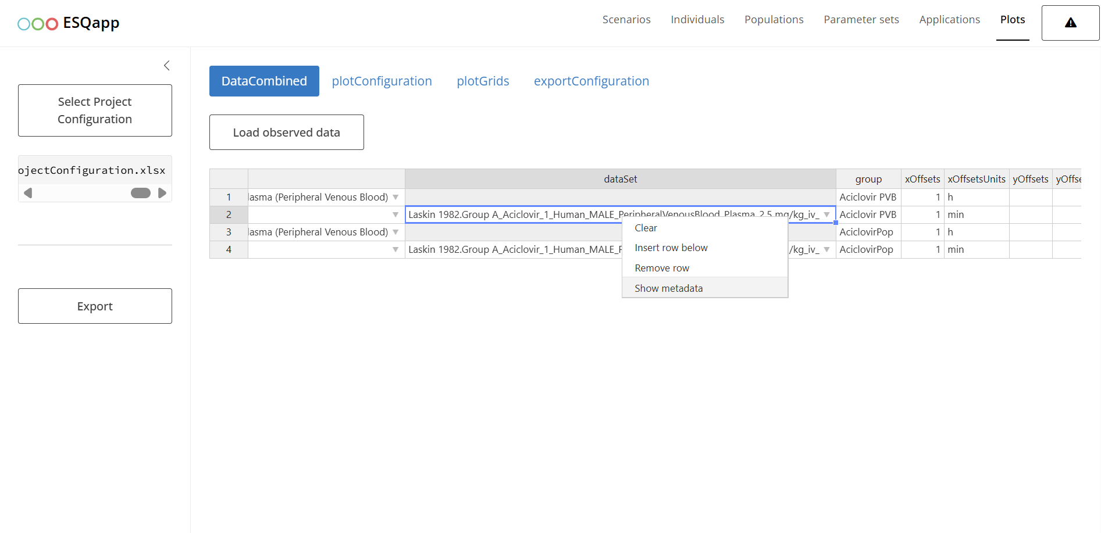Expand dropdown in row 3 plasma cell
This screenshot has width=1101, height=533.
[395, 232]
